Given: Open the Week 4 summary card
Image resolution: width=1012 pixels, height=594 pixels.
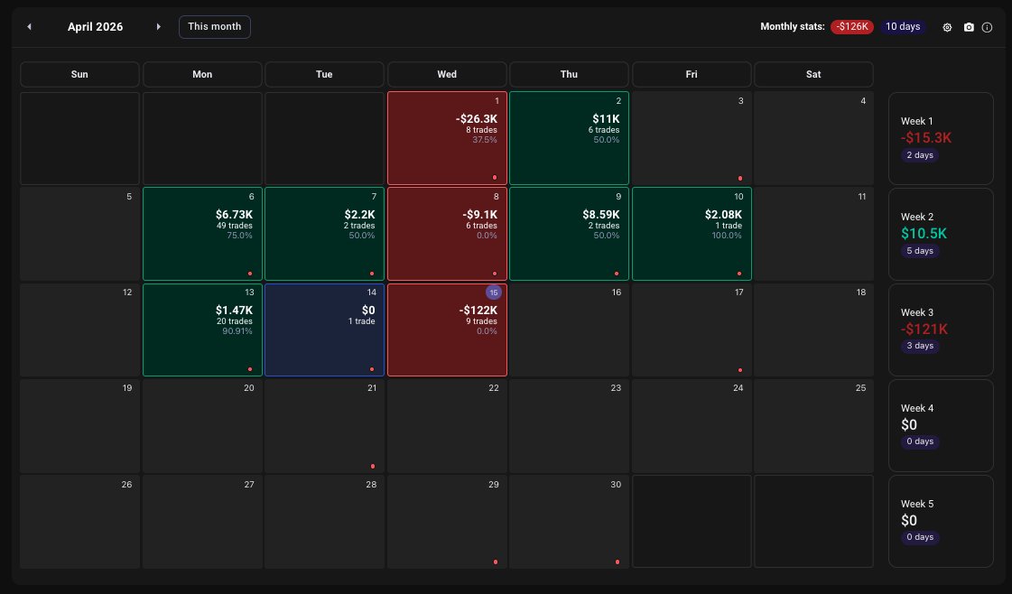Looking at the screenshot, I should click(x=941, y=425).
